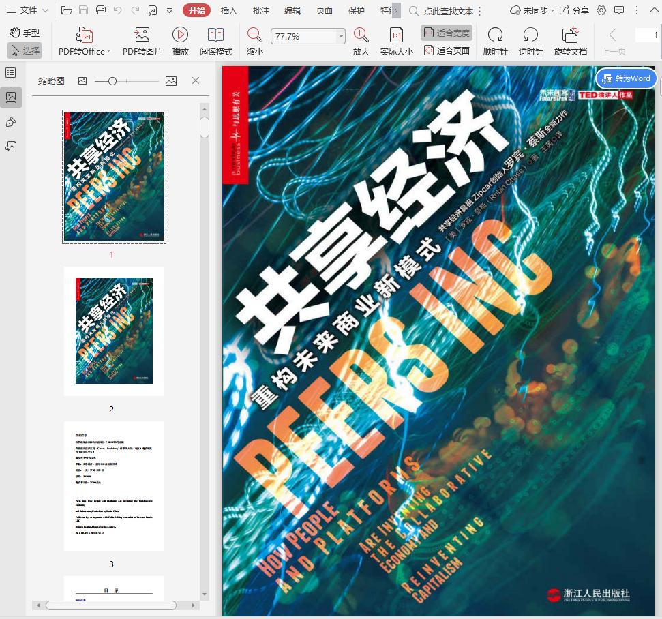Viewport: 662px width, 619px height.
Task: Open the 页面 tab
Action: (325, 10)
